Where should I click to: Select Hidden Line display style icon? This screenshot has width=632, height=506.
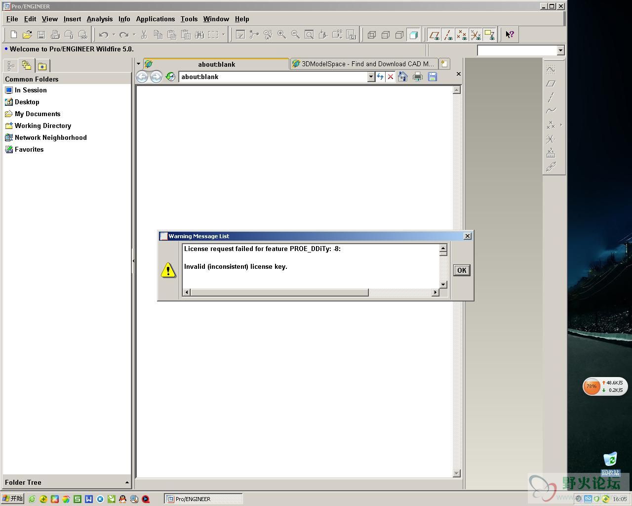coord(386,35)
